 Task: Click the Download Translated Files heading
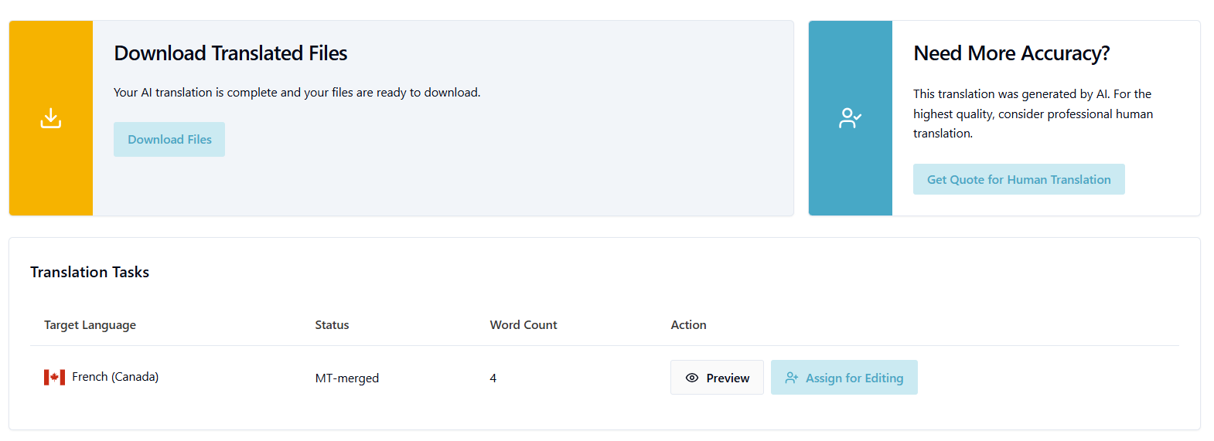[x=230, y=53]
